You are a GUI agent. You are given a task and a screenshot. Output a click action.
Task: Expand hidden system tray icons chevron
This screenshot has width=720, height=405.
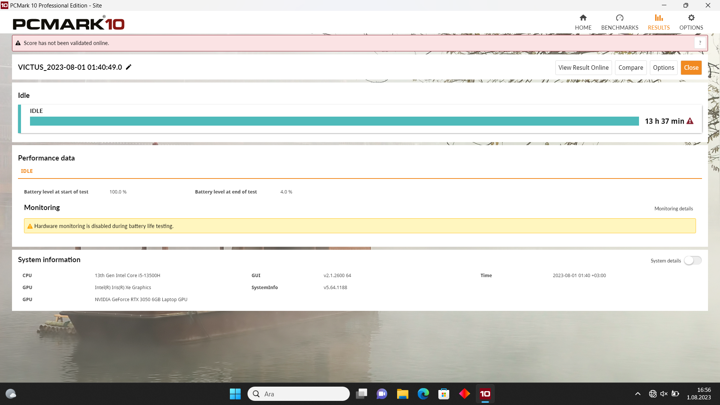637,394
